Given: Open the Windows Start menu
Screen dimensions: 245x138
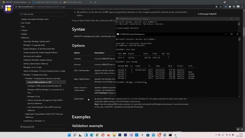Looking at the screenshot, I should (x=69, y=135).
